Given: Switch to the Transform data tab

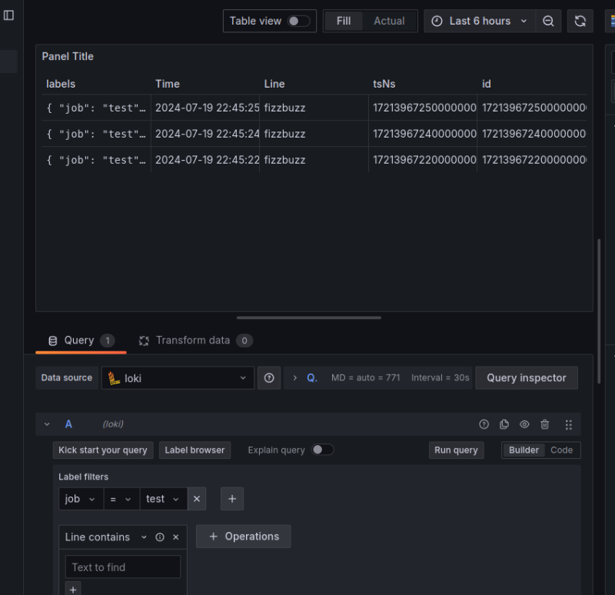Looking at the screenshot, I should pyautogui.click(x=192, y=341).
